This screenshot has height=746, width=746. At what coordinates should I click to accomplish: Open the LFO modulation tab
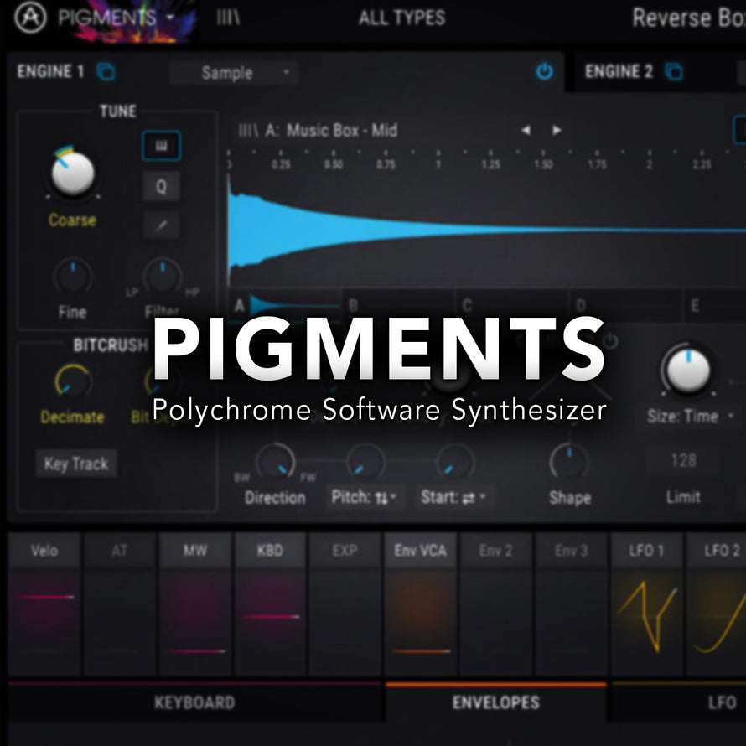679,702
